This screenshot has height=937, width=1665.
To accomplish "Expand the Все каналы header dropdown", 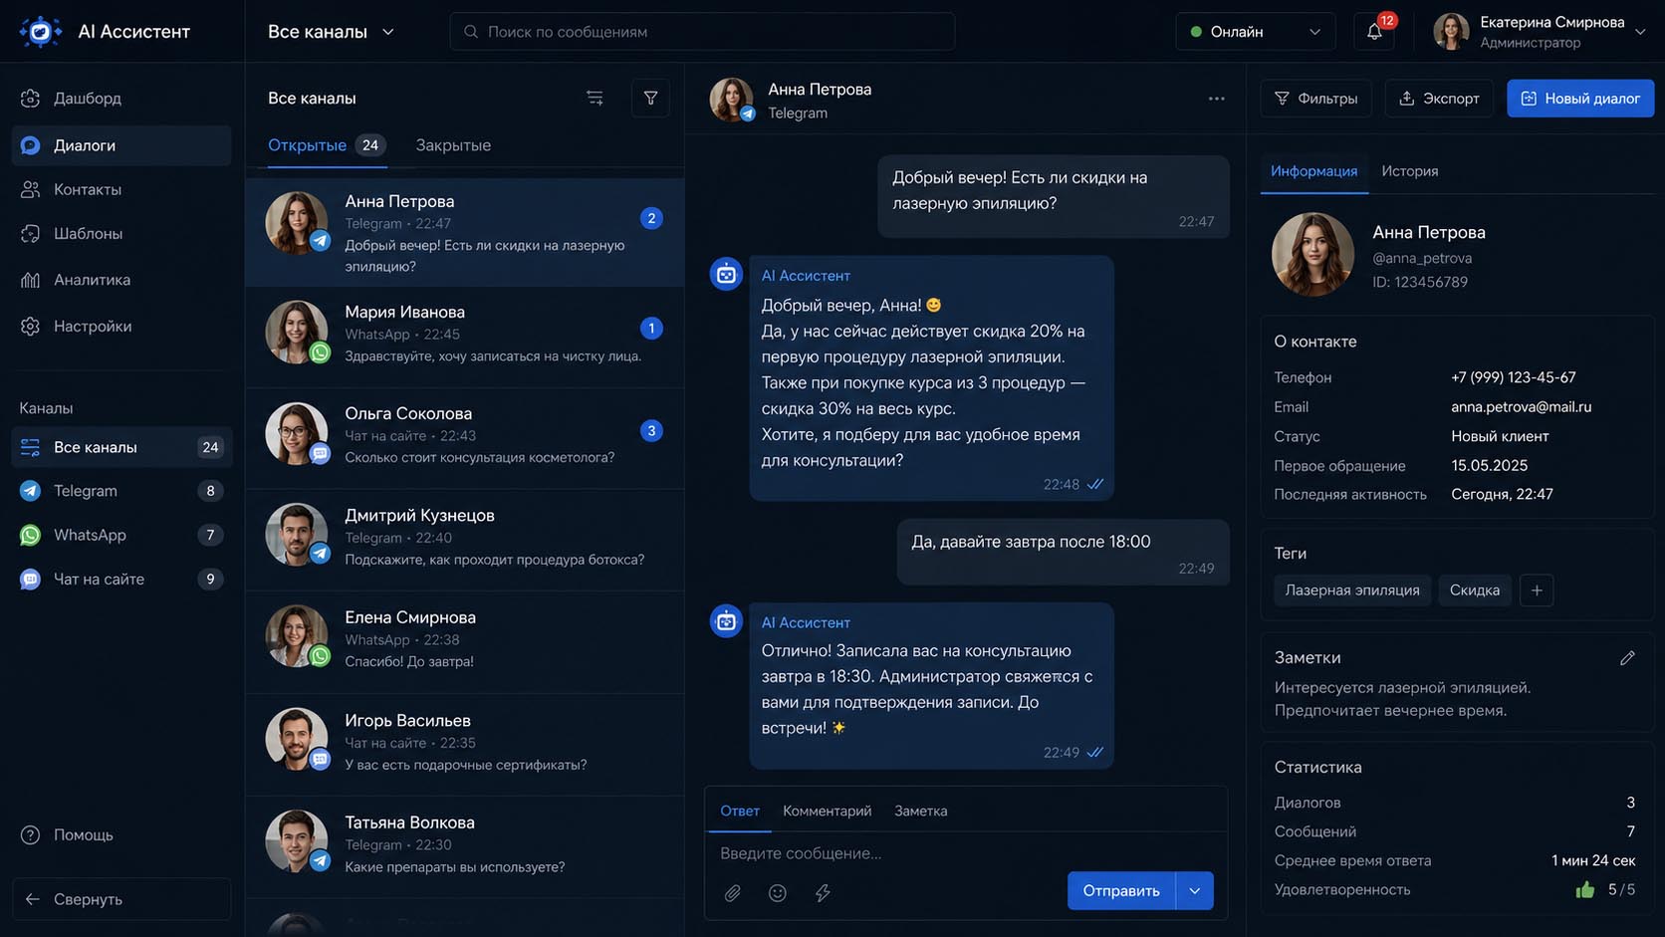I will (x=331, y=31).
